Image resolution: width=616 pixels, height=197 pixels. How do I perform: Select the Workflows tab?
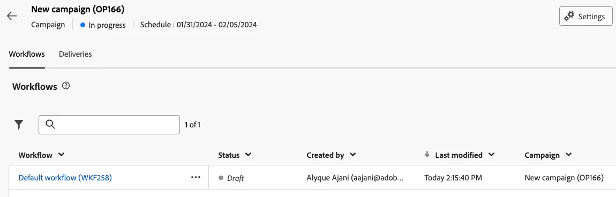pyautogui.click(x=27, y=54)
